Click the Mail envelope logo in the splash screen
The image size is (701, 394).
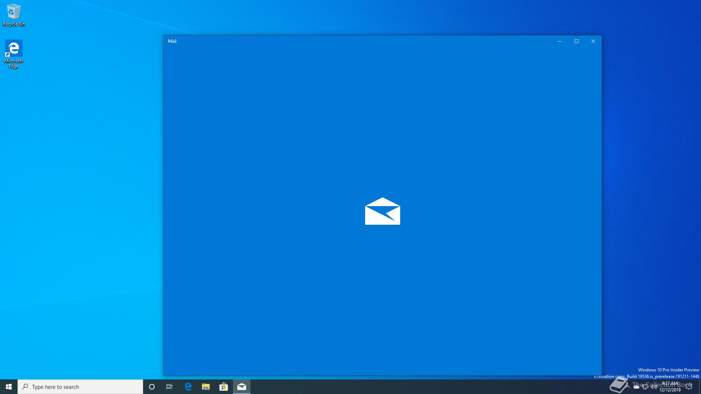click(382, 211)
